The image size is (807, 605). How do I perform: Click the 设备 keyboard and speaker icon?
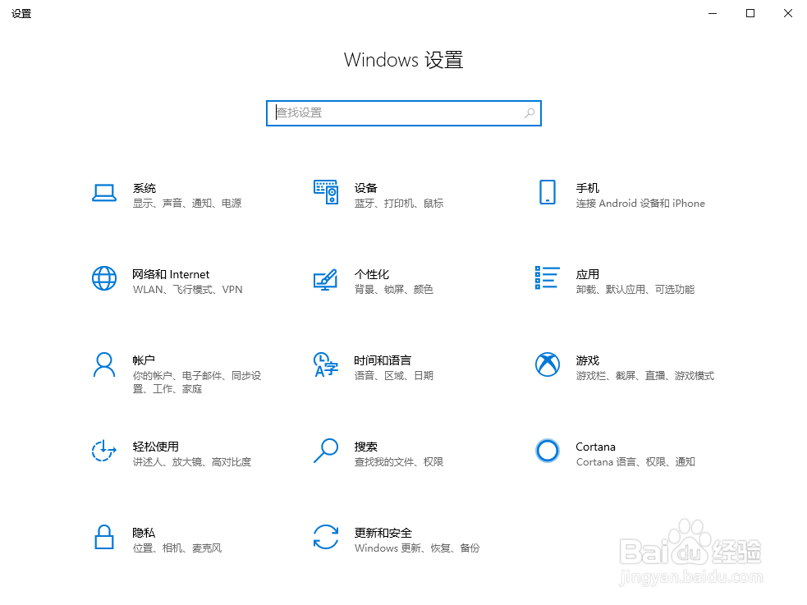coord(326,192)
